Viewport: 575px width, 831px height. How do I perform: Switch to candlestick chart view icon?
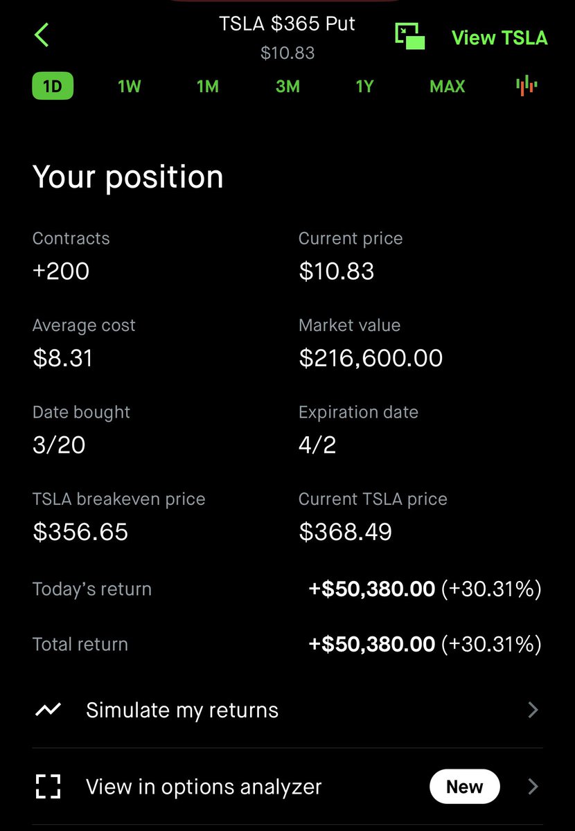point(527,86)
